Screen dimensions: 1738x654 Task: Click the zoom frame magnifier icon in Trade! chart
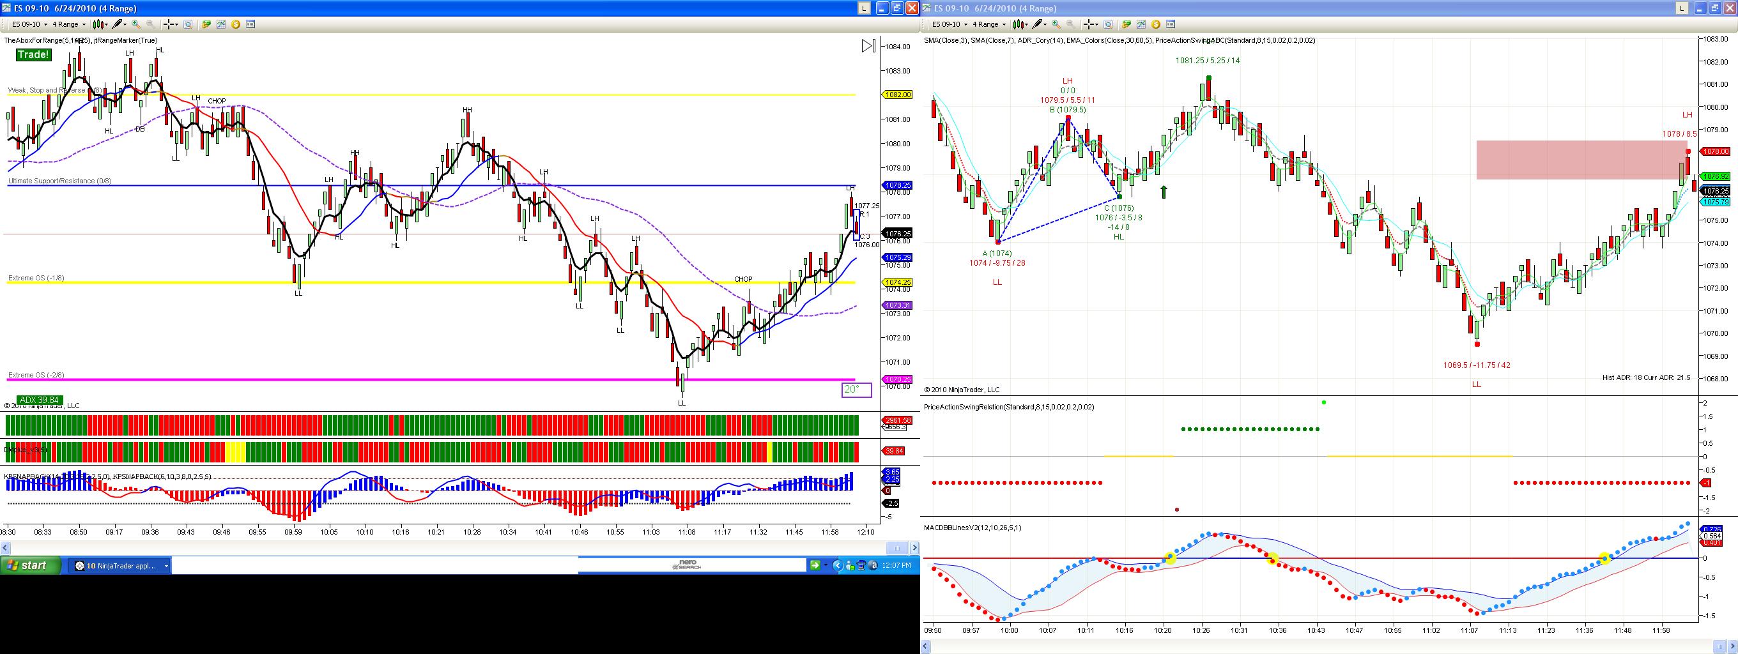[x=188, y=24]
